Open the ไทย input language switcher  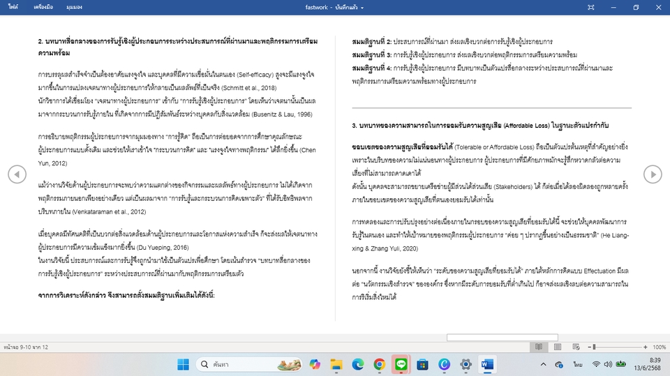(x=578, y=364)
